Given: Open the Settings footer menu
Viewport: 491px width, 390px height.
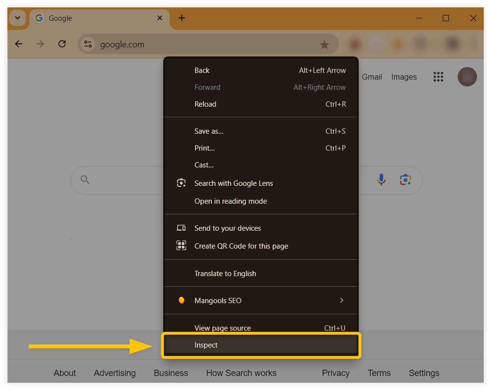Looking at the screenshot, I should tap(424, 373).
